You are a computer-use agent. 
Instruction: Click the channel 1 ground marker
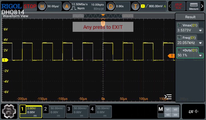coord(5,60)
